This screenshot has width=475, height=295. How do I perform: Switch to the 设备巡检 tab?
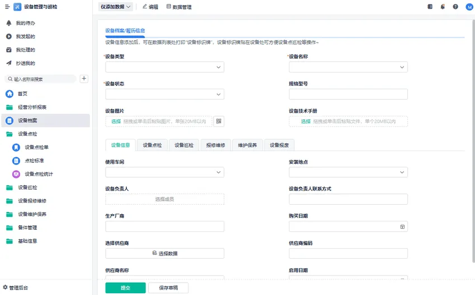tap(184, 145)
